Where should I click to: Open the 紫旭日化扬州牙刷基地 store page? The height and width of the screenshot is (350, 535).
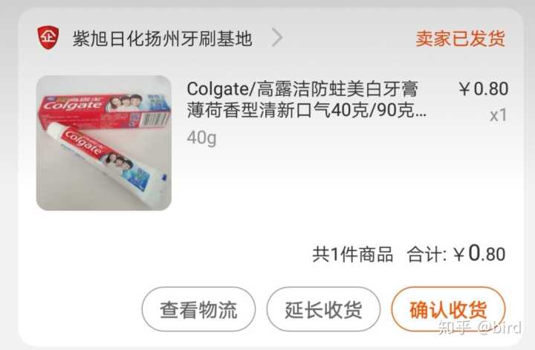pos(163,38)
